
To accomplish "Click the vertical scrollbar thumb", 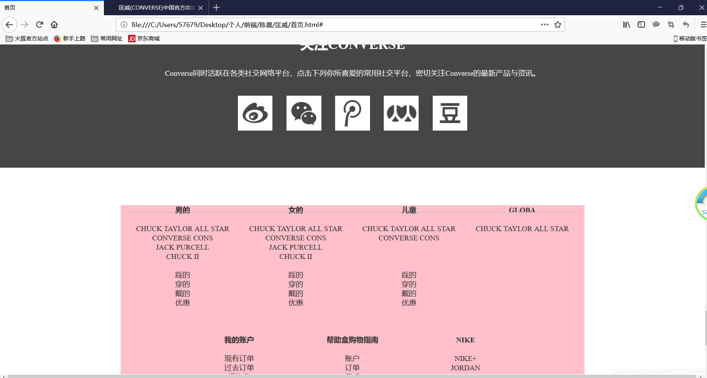I will tap(706, 328).
